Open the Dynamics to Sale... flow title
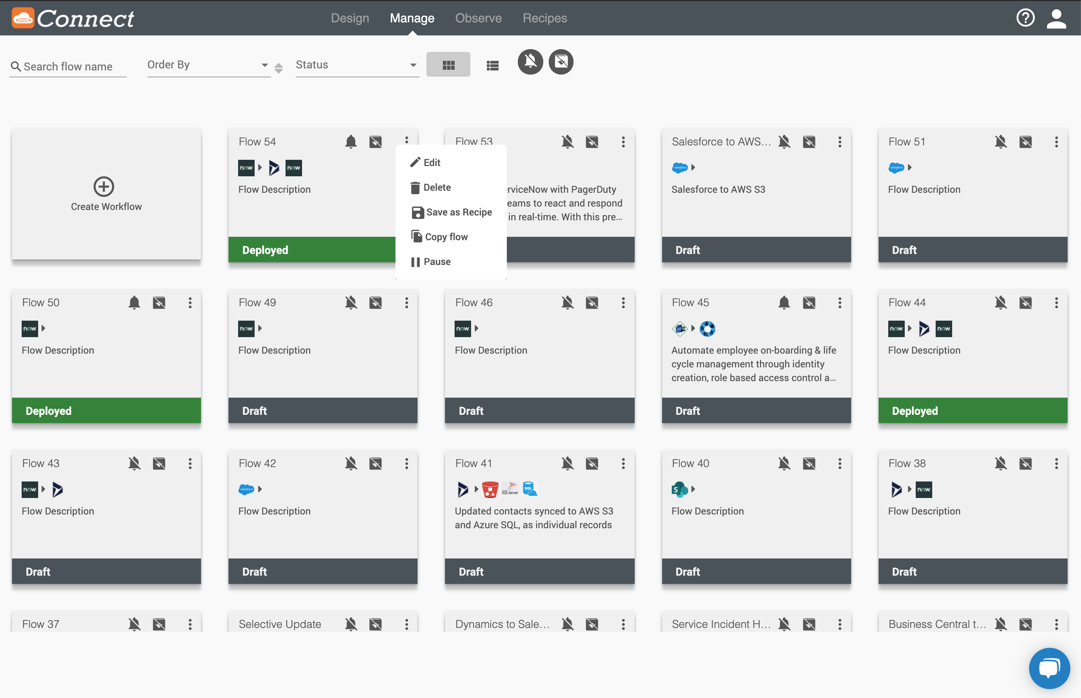 click(x=502, y=624)
